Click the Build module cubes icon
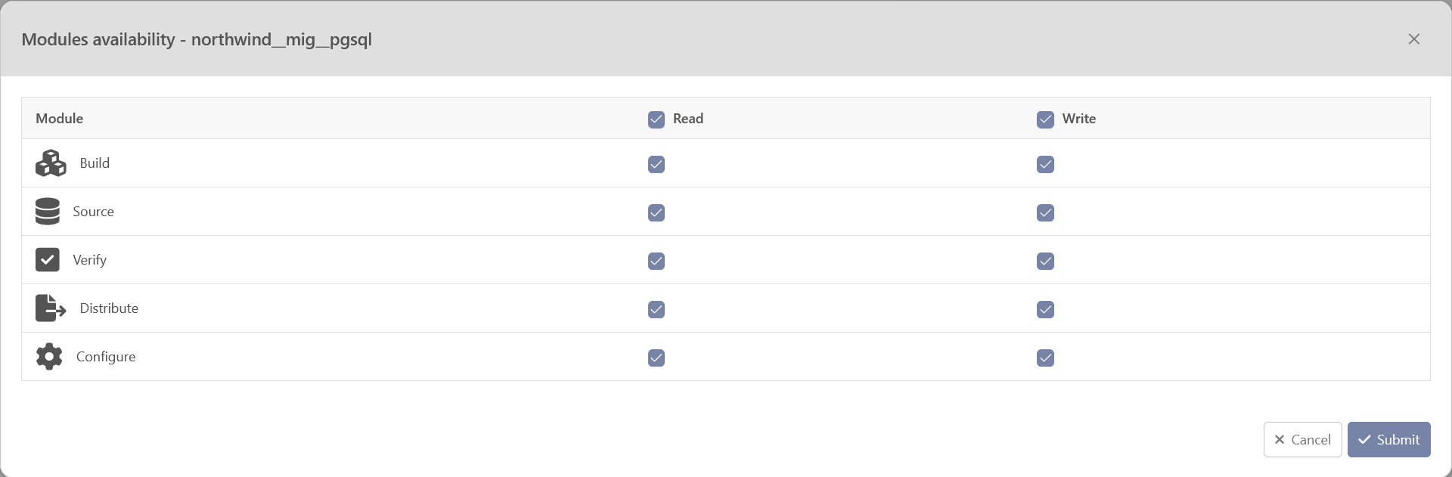 click(51, 163)
